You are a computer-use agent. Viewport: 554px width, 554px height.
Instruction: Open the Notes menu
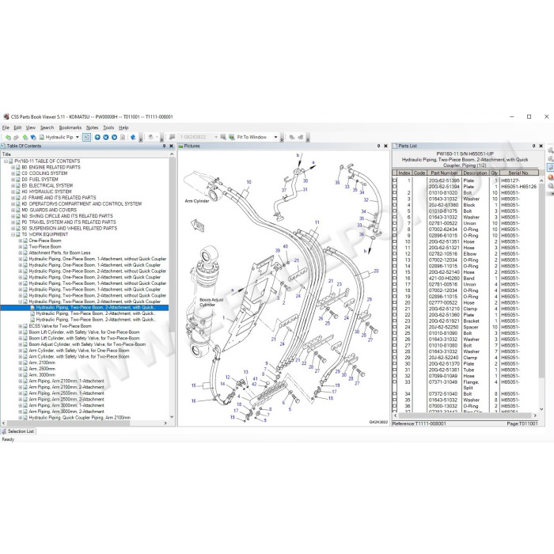point(93,127)
